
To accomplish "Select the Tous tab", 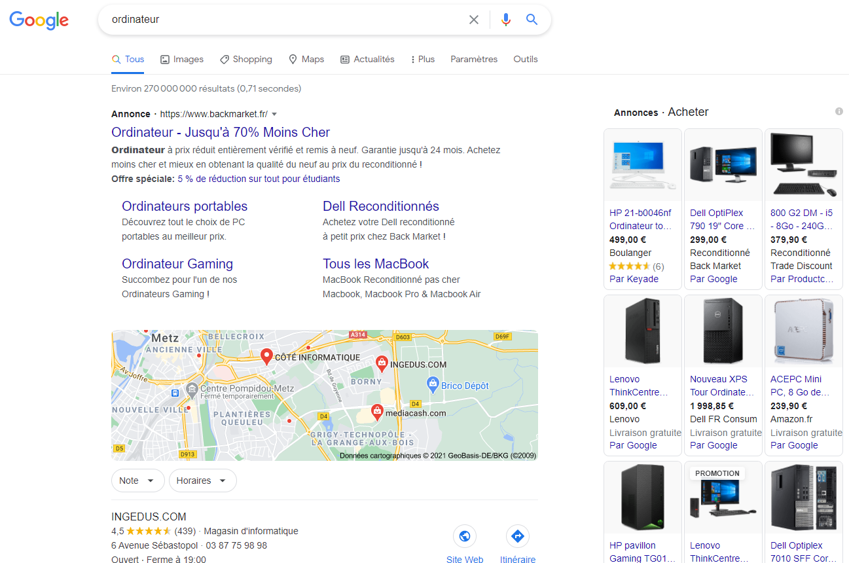I will tap(128, 59).
